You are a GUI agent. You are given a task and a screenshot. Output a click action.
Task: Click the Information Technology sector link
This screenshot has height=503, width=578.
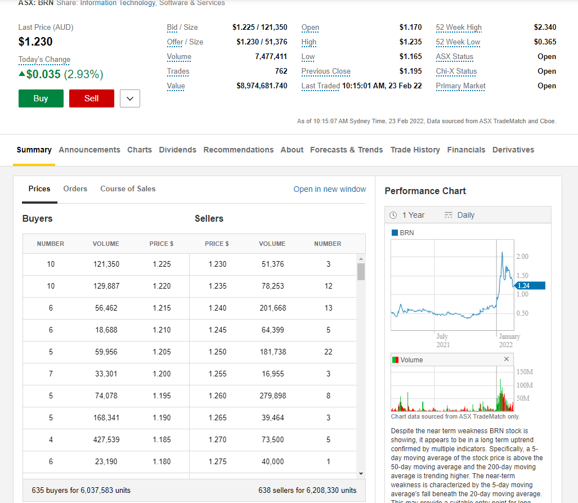tap(118, 3)
